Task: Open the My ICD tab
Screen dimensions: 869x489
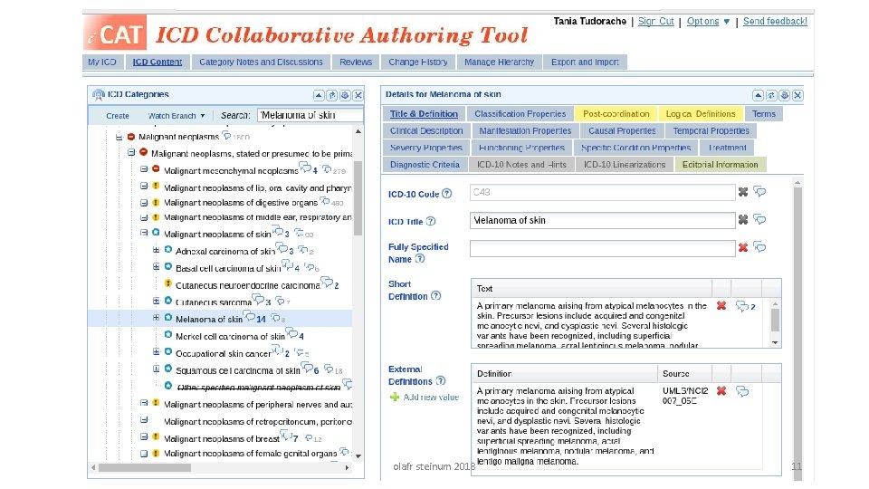Action: click(x=102, y=62)
